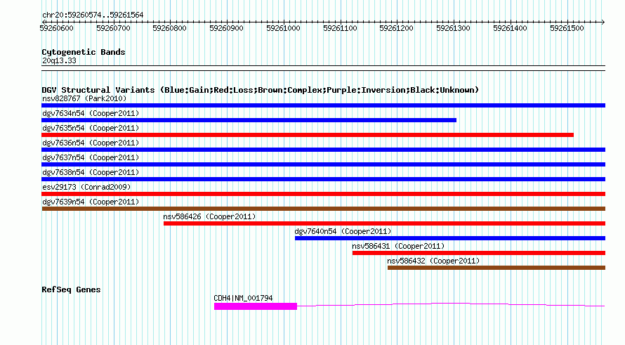The width and height of the screenshot is (625, 345).
Task: Click the ruler's left arrow end
Action: [x=44, y=22]
